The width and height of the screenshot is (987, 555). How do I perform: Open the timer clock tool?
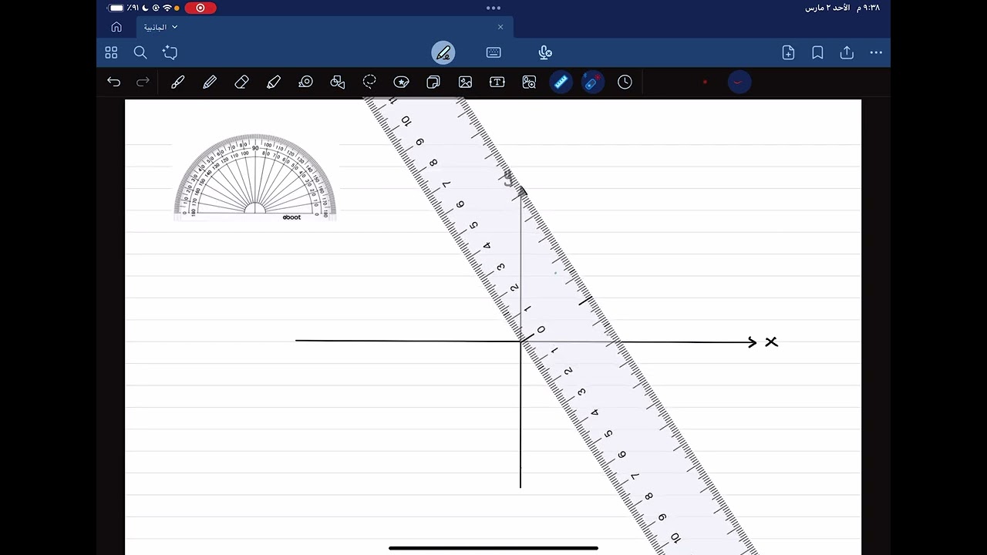click(625, 82)
